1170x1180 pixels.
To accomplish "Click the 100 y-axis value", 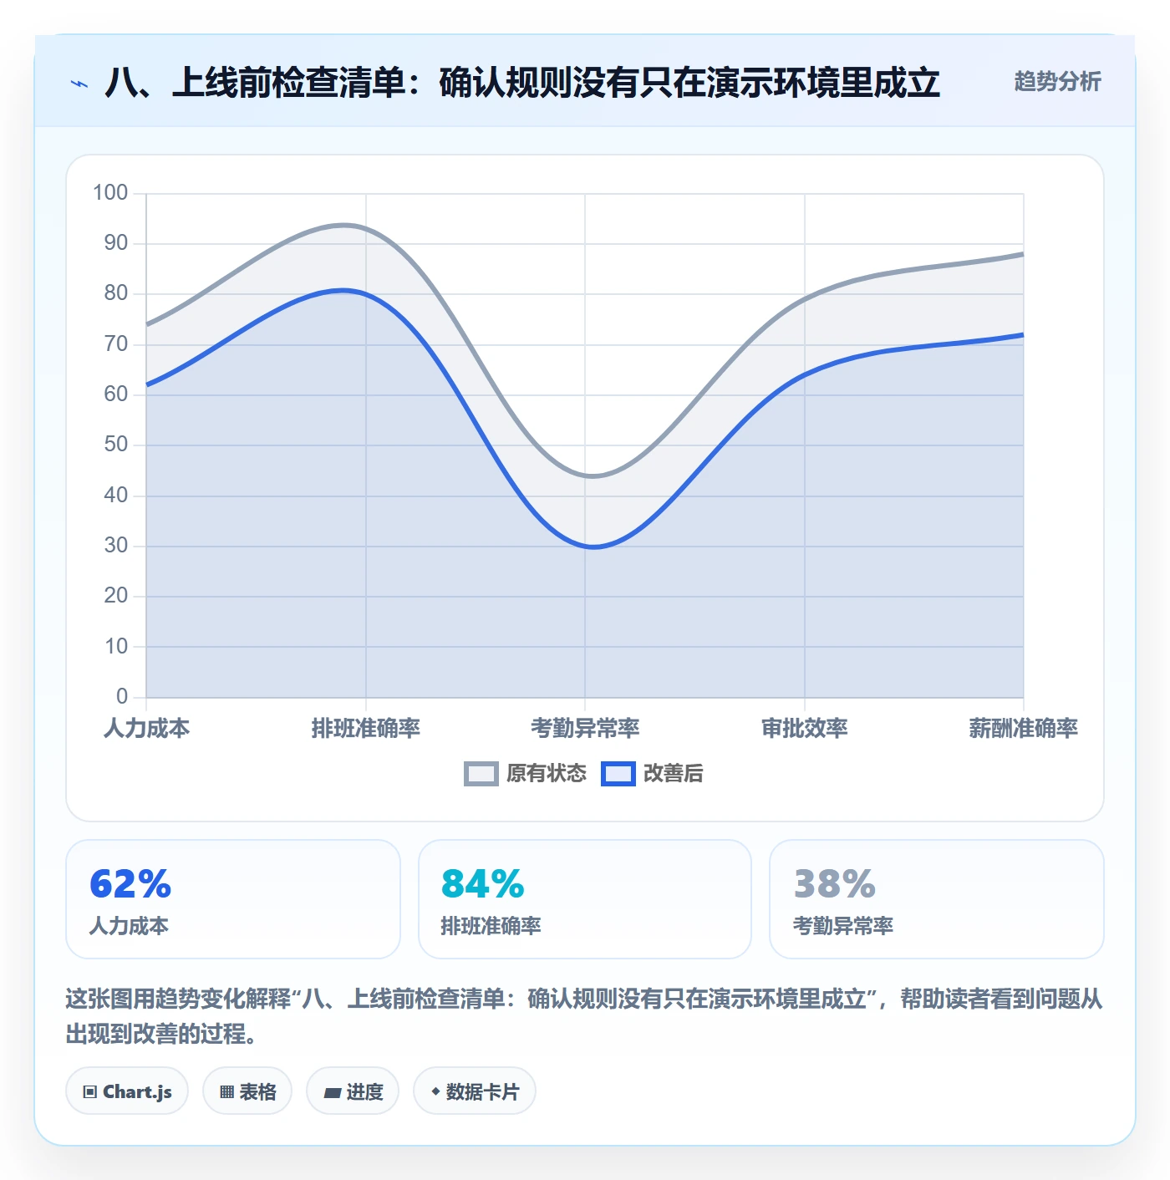I will pos(110,193).
